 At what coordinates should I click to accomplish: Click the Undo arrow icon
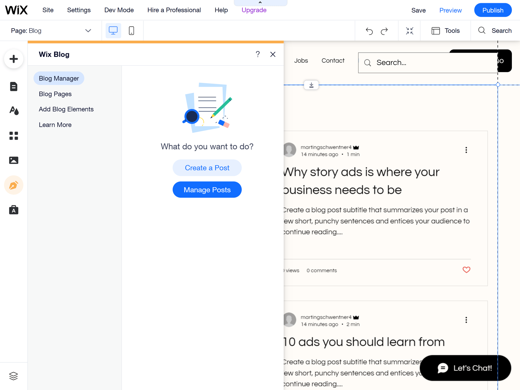(x=369, y=31)
